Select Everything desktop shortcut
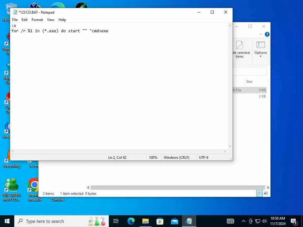Screen dimensions: 303x227 pyautogui.click(x=12, y=159)
